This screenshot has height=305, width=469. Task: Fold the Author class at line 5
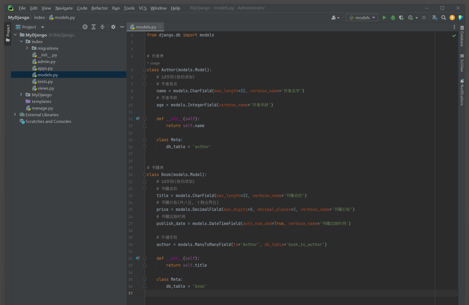[x=145, y=70]
